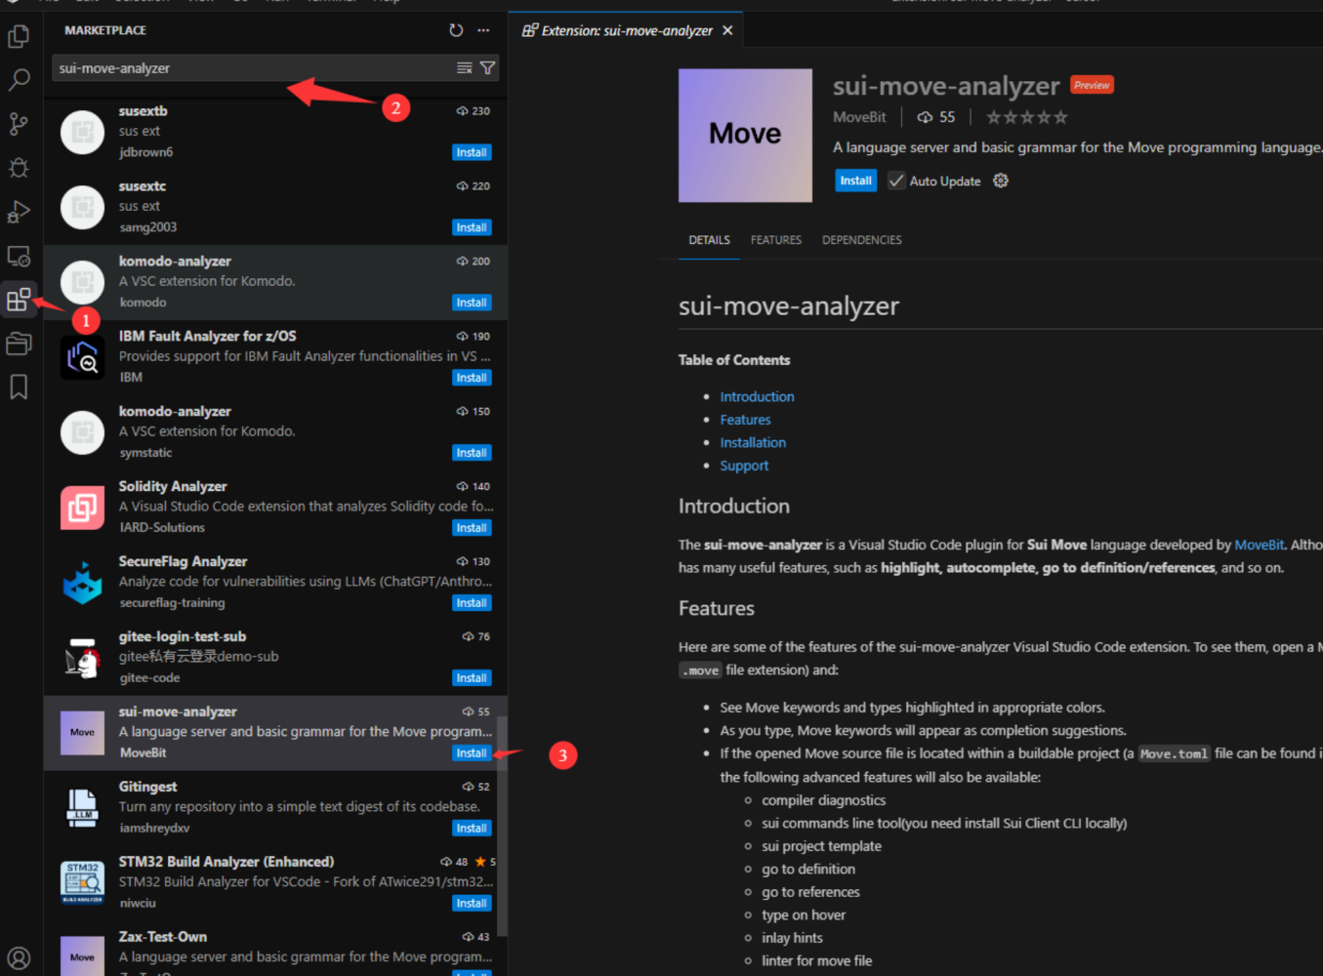
Task: Open the Search view in activity bar
Action: 19,80
